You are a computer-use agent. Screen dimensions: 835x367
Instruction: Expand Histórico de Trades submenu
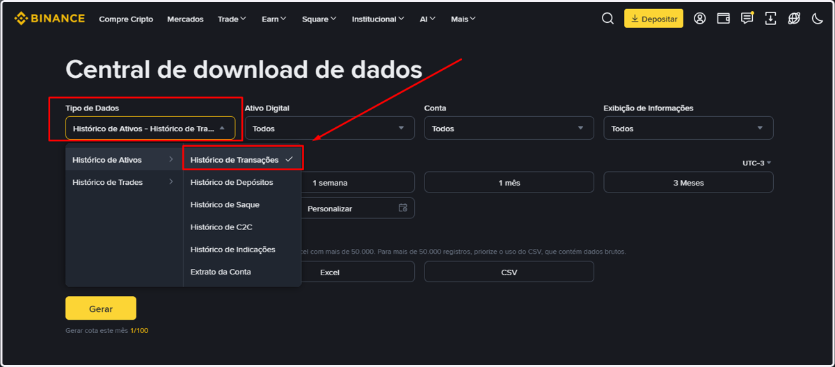click(124, 182)
